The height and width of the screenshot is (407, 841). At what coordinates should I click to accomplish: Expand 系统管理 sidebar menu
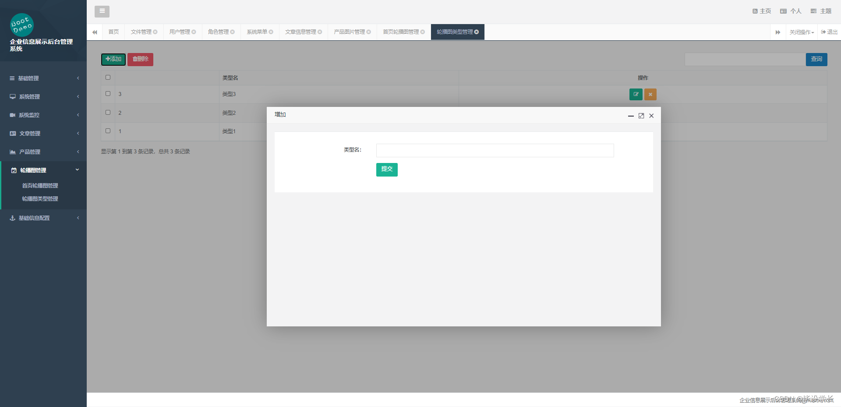pos(43,97)
